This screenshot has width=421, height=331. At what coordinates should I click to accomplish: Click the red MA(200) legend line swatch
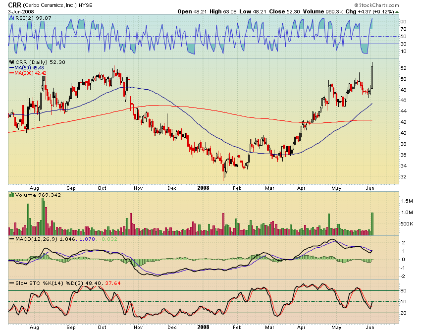point(11,73)
